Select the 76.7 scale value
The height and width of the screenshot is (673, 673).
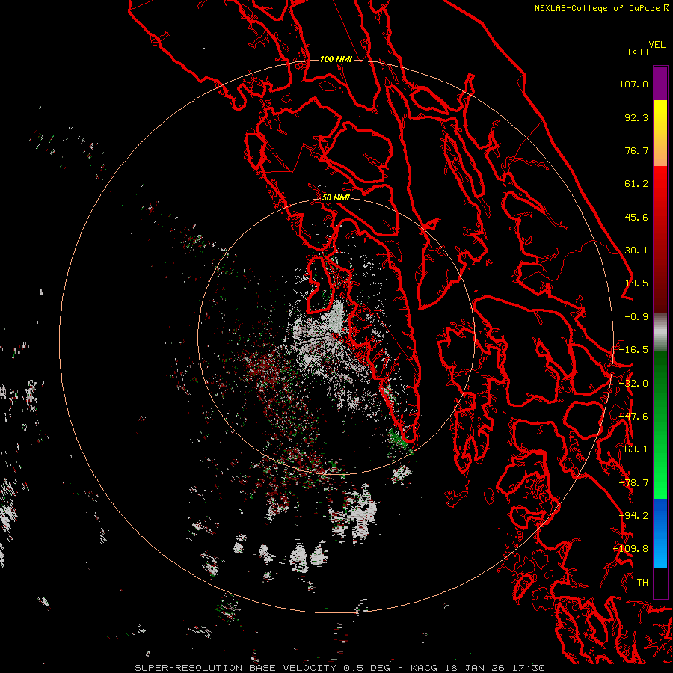point(636,150)
